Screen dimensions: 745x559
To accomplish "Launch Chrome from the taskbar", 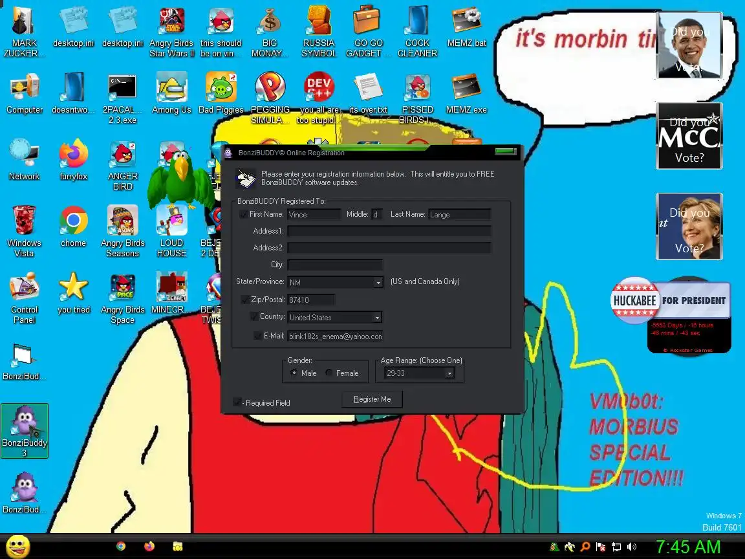I will click(x=121, y=546).
